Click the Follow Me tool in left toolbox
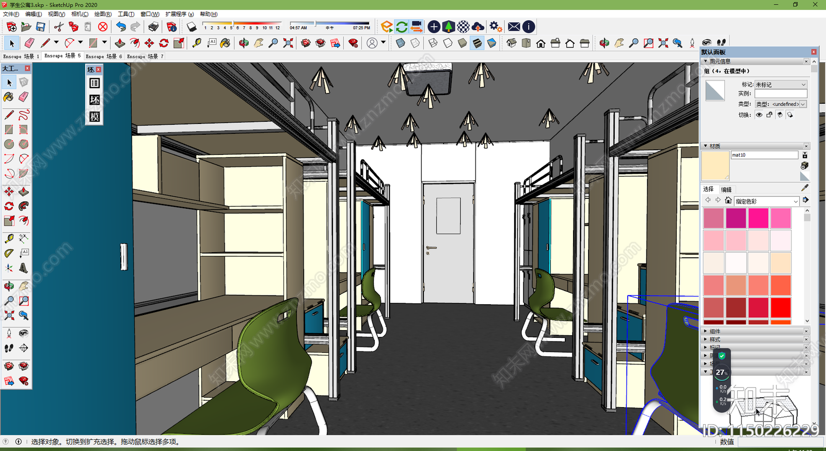Viewport: 826px width, 451px height. (24, 206)
